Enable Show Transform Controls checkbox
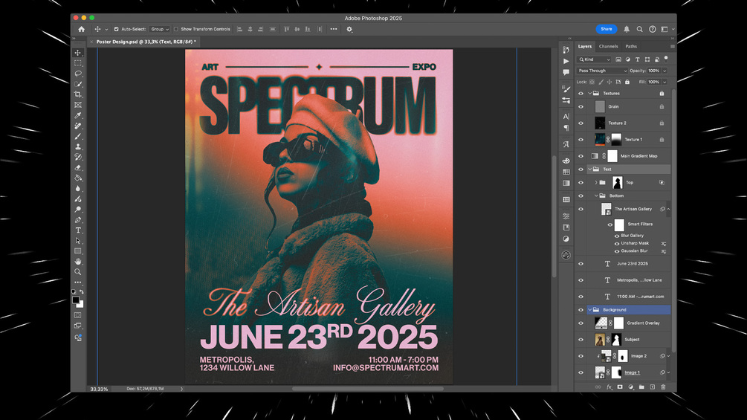The width and height of the screenshot is (747, 420). click(176, 29)
